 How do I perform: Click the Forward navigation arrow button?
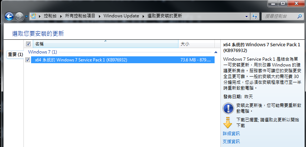(x=19, y=16)
